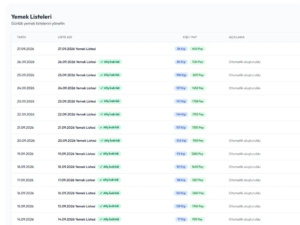Select the 80 Kişi badge

tap(181, 62)
